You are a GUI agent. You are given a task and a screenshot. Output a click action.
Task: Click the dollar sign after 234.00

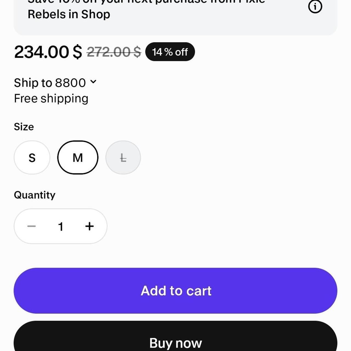coord(77,52)
